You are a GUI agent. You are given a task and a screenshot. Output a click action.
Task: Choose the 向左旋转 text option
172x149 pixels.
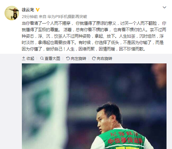pos(78,59)
